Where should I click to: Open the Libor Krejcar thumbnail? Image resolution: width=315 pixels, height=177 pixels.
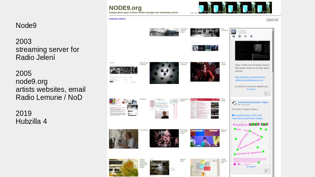click(123, 139)
